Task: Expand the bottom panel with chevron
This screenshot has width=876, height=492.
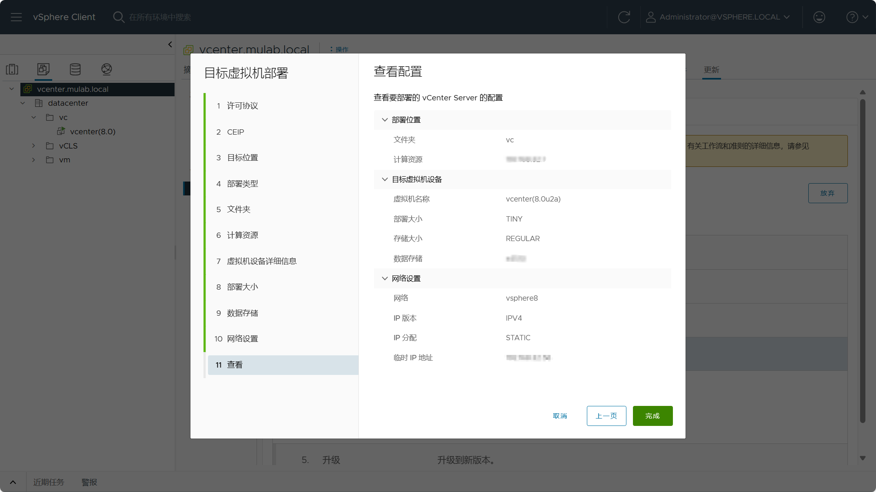Action: [x=13, y=482]
